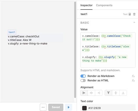
Task: Click the v.camelCase: checkItOut output text
Action: (x=24, y=37)
